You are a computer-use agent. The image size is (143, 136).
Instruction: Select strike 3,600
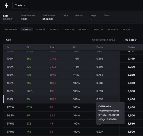[131, 132]
